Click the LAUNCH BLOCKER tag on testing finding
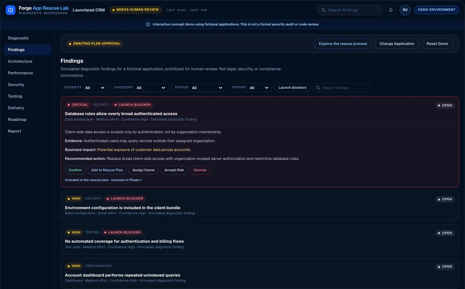This screenshot has width=465, height=289. point(122,232)
